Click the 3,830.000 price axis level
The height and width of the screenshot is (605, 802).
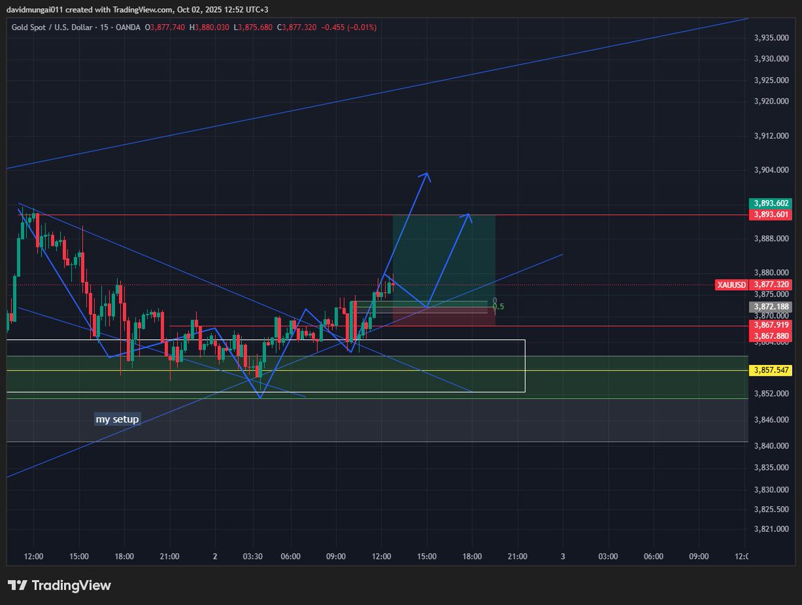771,489
